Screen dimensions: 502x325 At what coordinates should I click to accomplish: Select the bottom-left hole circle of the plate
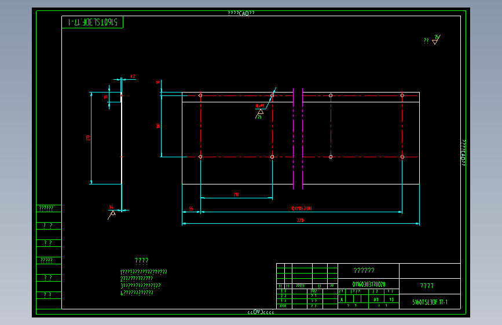tap(200, 157)
